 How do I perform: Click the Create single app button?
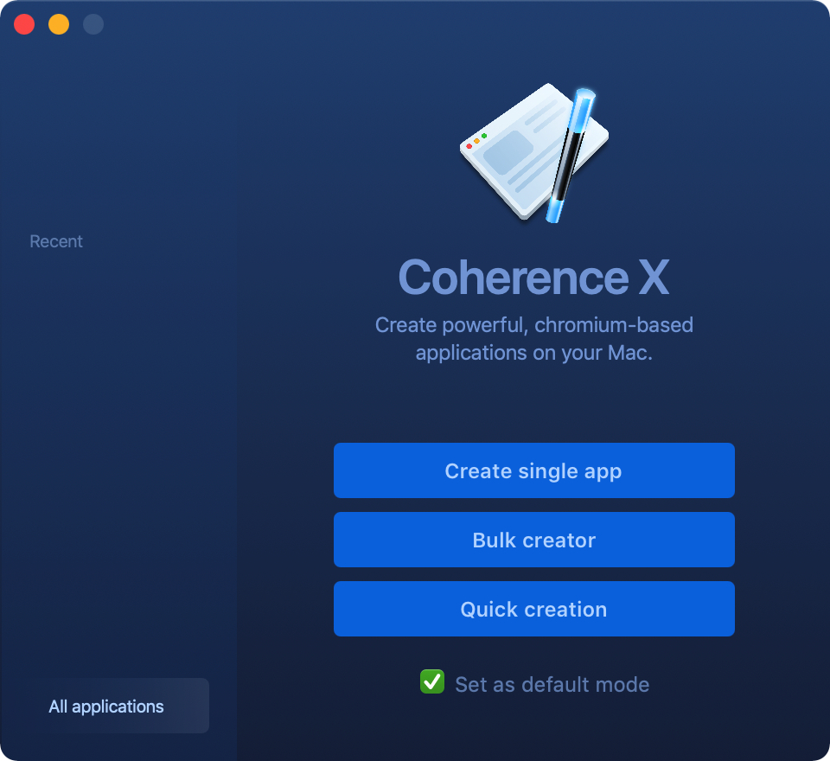click(533, 470)
